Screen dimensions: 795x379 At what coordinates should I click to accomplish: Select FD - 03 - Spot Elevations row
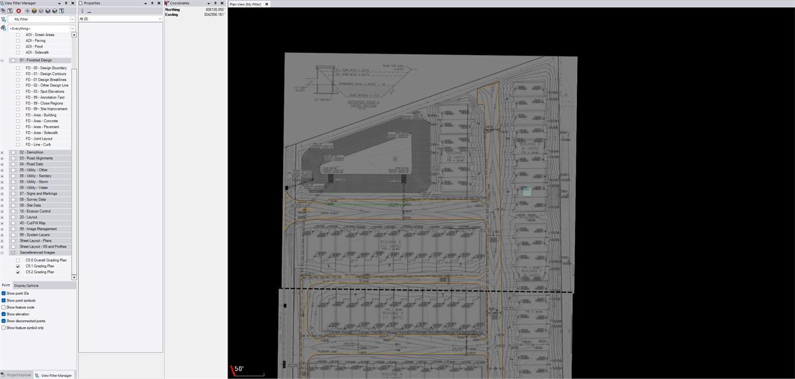(x=45, y=91)
